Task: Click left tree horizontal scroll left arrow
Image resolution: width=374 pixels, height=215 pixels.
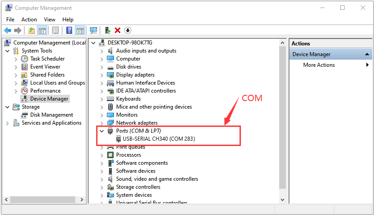Action: pyautogui.click(x=6, y=199)
